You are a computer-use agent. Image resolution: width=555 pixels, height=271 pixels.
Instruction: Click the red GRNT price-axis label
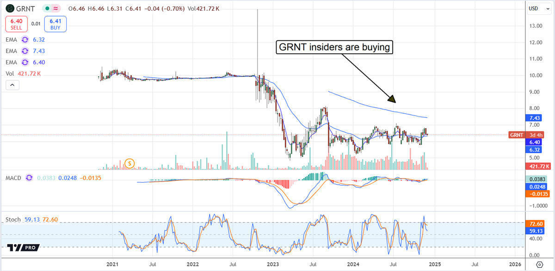pos(516,135)
